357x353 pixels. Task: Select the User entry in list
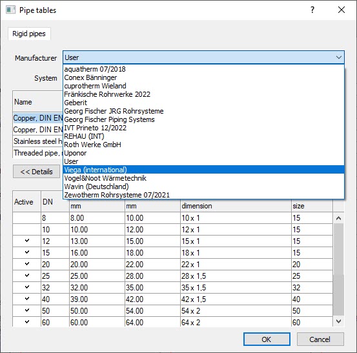pos(203,161)
